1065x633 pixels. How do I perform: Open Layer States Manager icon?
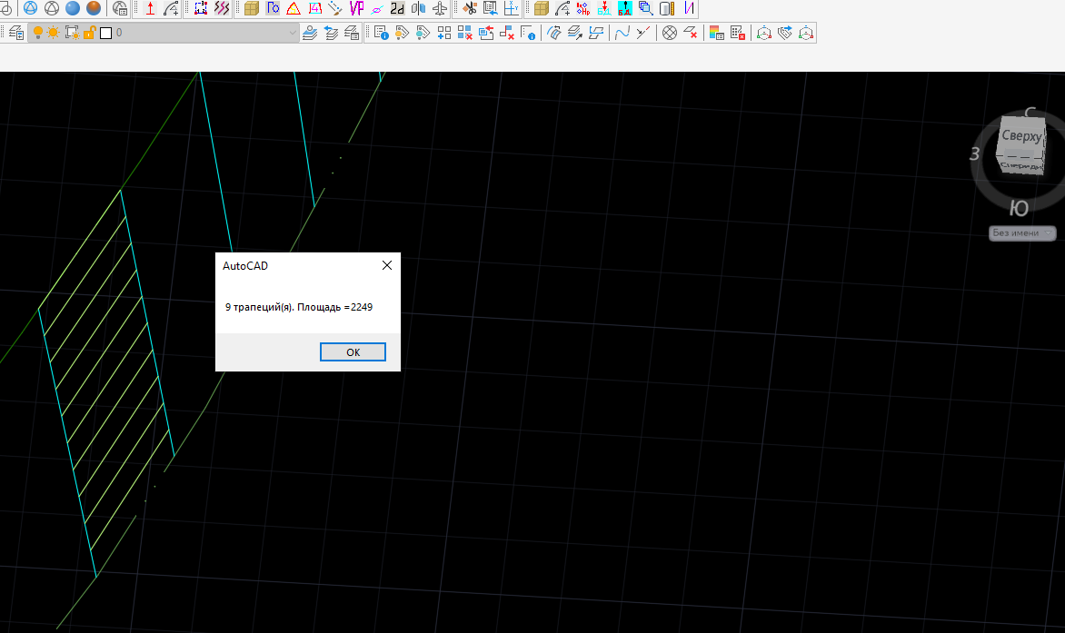point(352,33)
